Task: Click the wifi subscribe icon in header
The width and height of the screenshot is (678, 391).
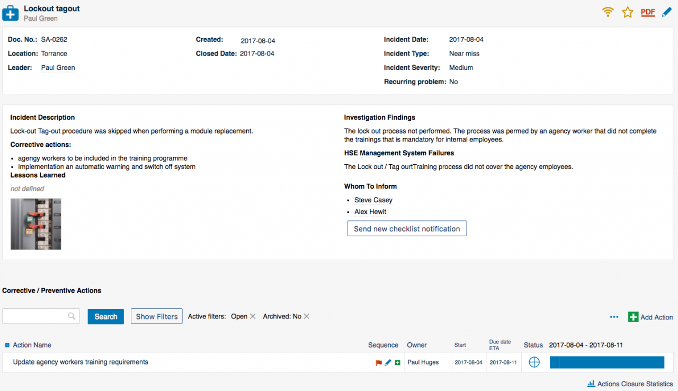Action: pos(608,12)
